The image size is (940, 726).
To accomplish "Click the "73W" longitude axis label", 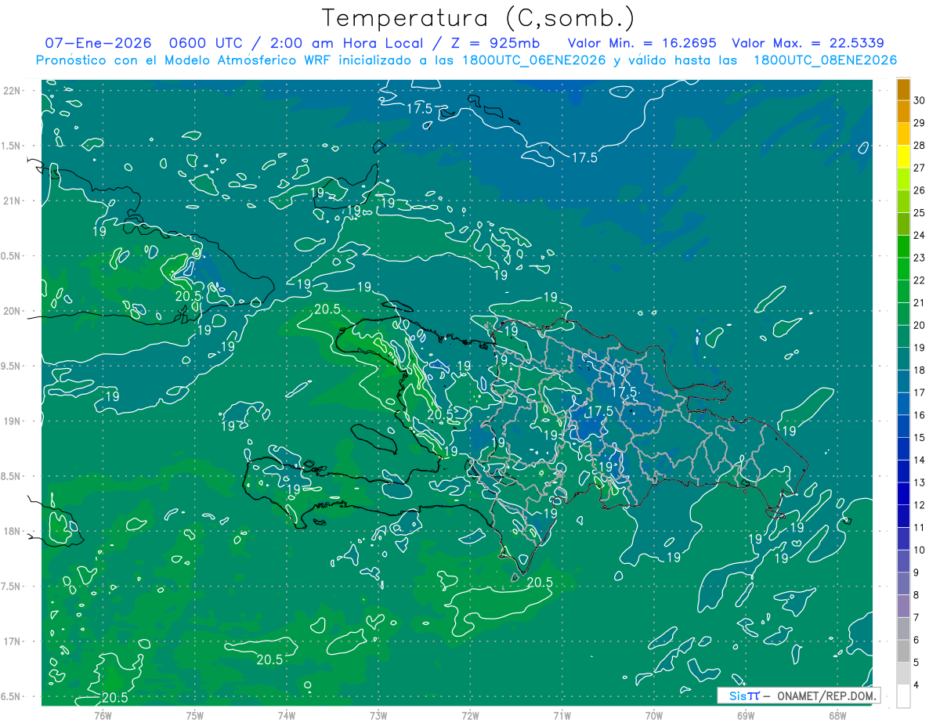I will pyautogui.click(x=378, y=716).
